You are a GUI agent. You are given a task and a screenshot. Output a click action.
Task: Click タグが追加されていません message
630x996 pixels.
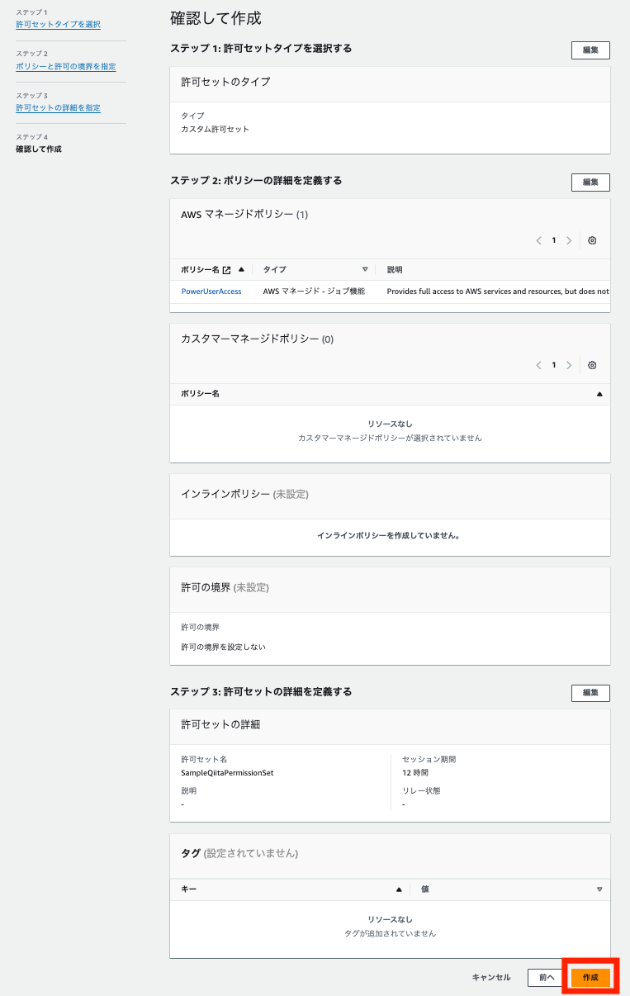tap(390, 933)
